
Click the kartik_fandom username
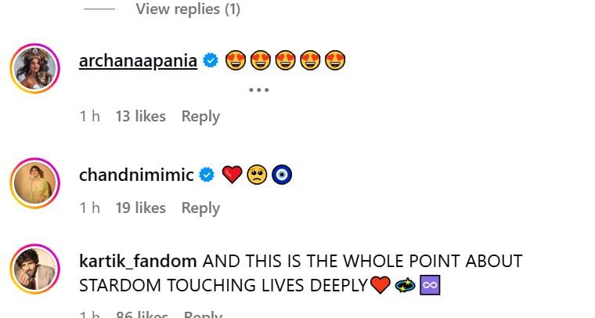(137, 261)
